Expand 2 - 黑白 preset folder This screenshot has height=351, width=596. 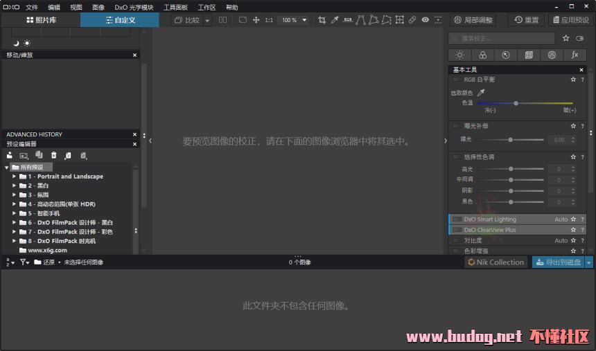tap(14, 186)
